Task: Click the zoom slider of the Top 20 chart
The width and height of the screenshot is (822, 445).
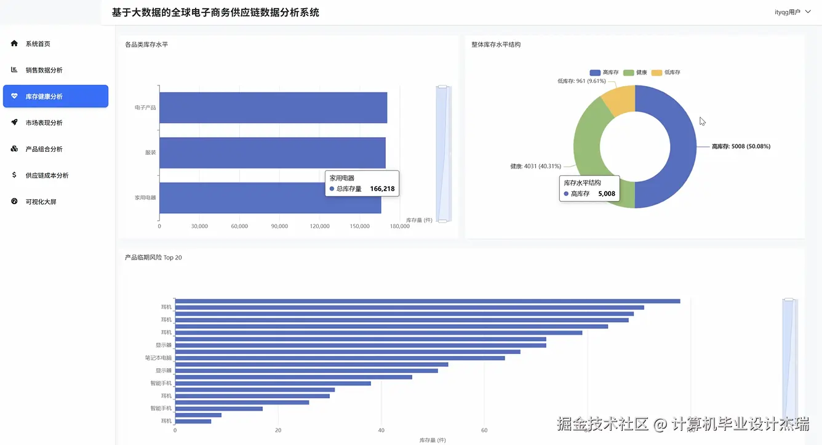Action: click(790, 360)
